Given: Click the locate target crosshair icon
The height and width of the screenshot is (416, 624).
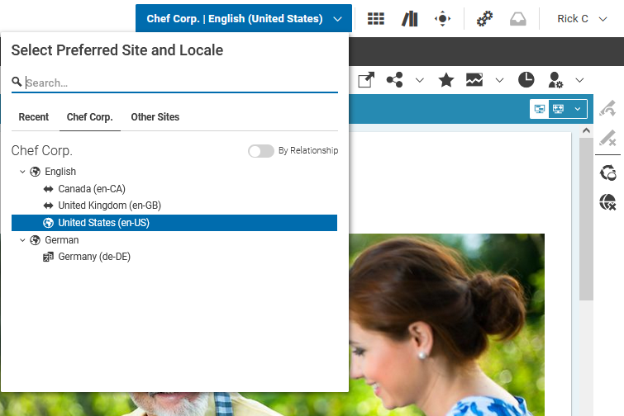Looking at the screenshot, I should point(442,19).
